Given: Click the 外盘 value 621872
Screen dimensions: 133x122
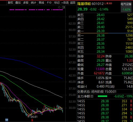Looking at the screenshot, I should click(x=99, y=73).
